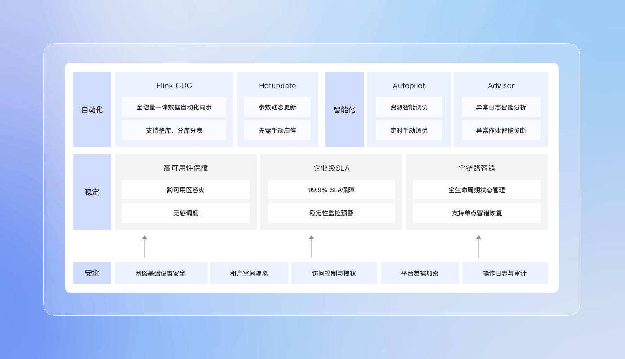Click the 异常日志智能分析 box
This screenshot has height=359, width=625.
pyautogui.click(x=501, y=107)
